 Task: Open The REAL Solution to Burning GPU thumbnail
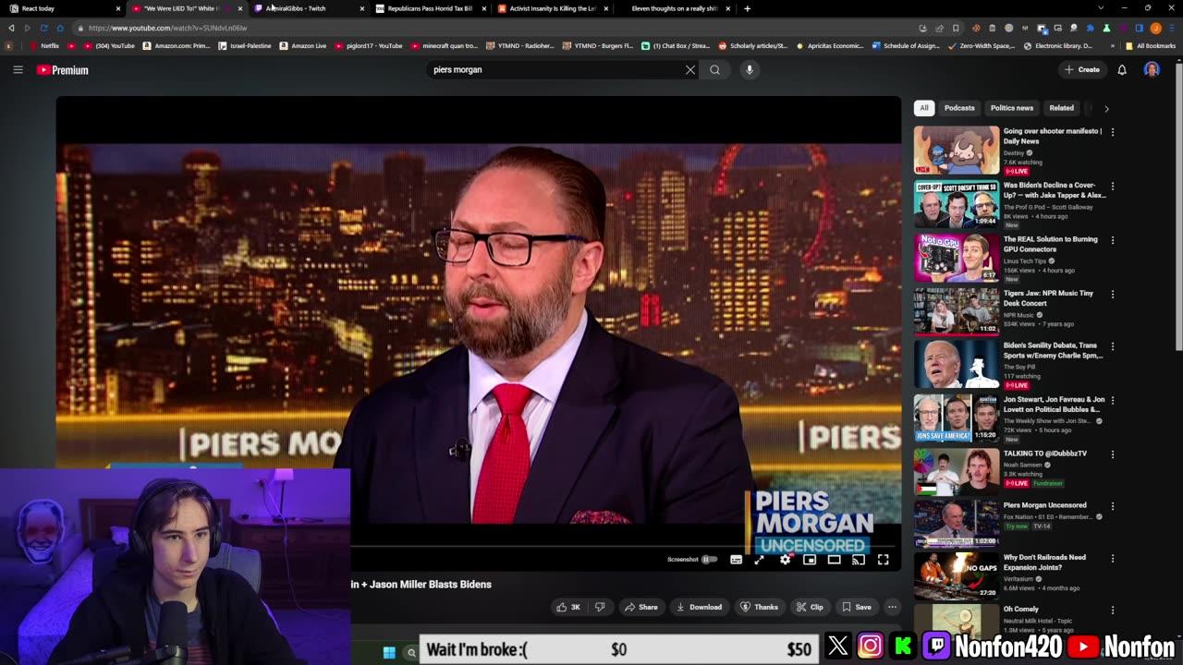coord(957,258)
